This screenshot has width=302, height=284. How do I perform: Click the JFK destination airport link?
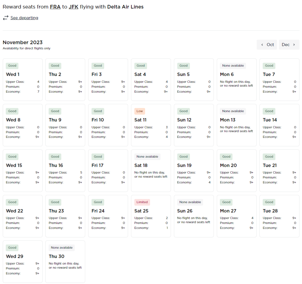pyautogui.click(x=73, y=7)
